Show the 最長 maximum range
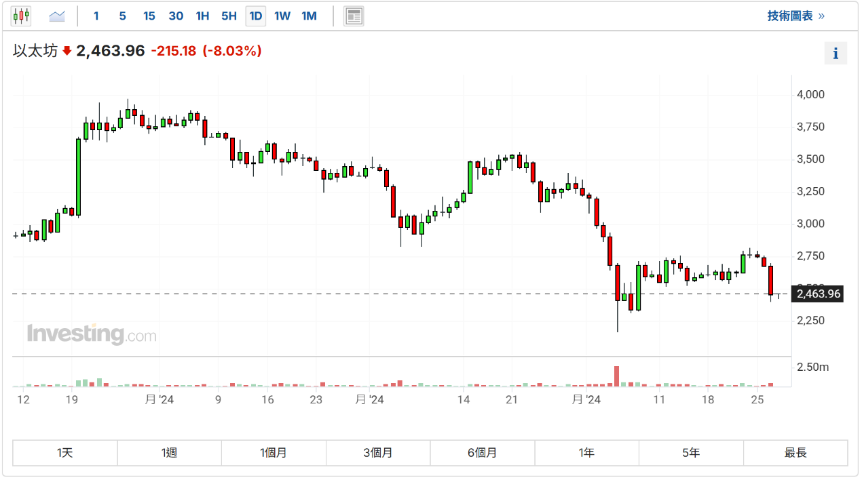 click(795, 453)
